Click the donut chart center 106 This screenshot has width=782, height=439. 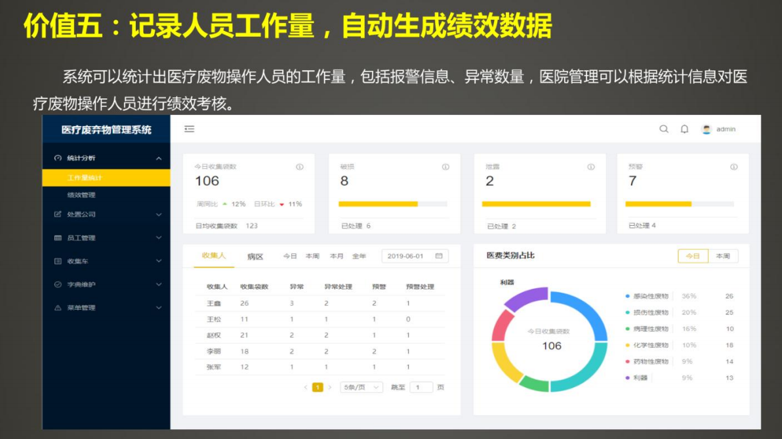(x=552, y=346)
